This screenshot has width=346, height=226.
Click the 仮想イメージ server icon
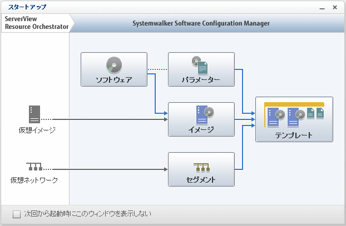tap(34, 114)
